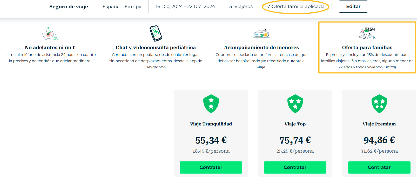Image resolution: width=417 pixels, height=179 pixels.
Task: Click the España - Europa destination field
Action: point(122,7)
